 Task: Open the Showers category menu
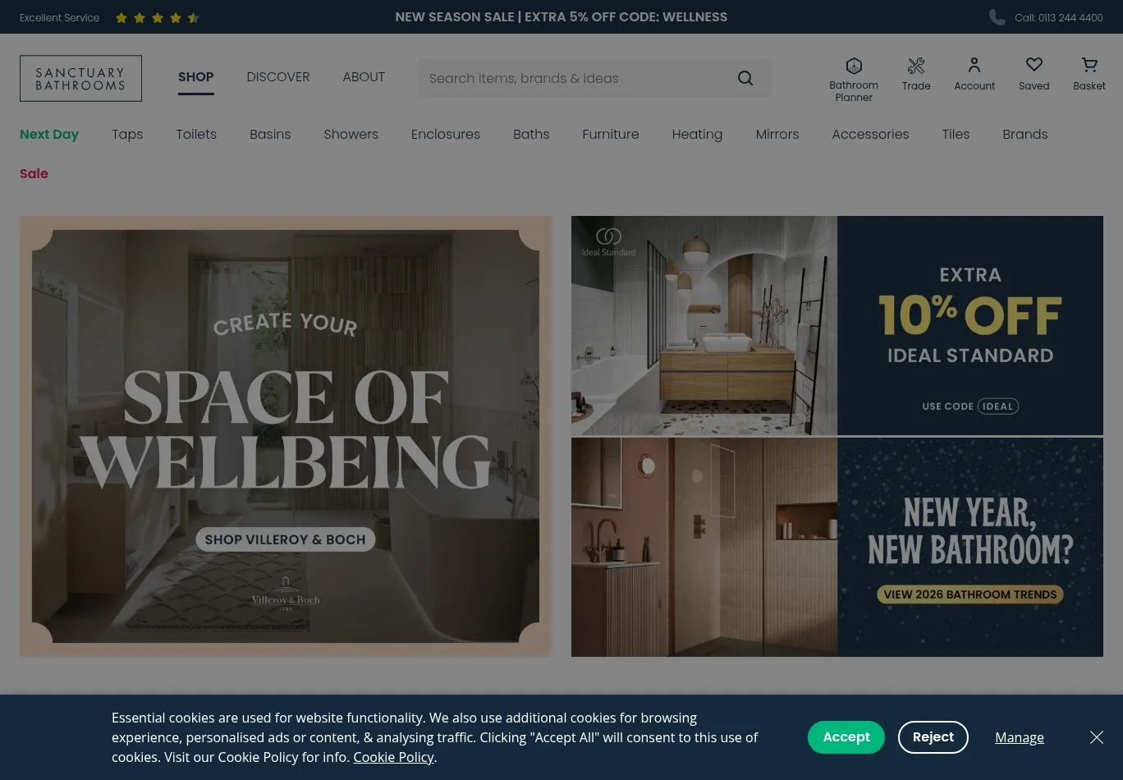click(351, 135)
